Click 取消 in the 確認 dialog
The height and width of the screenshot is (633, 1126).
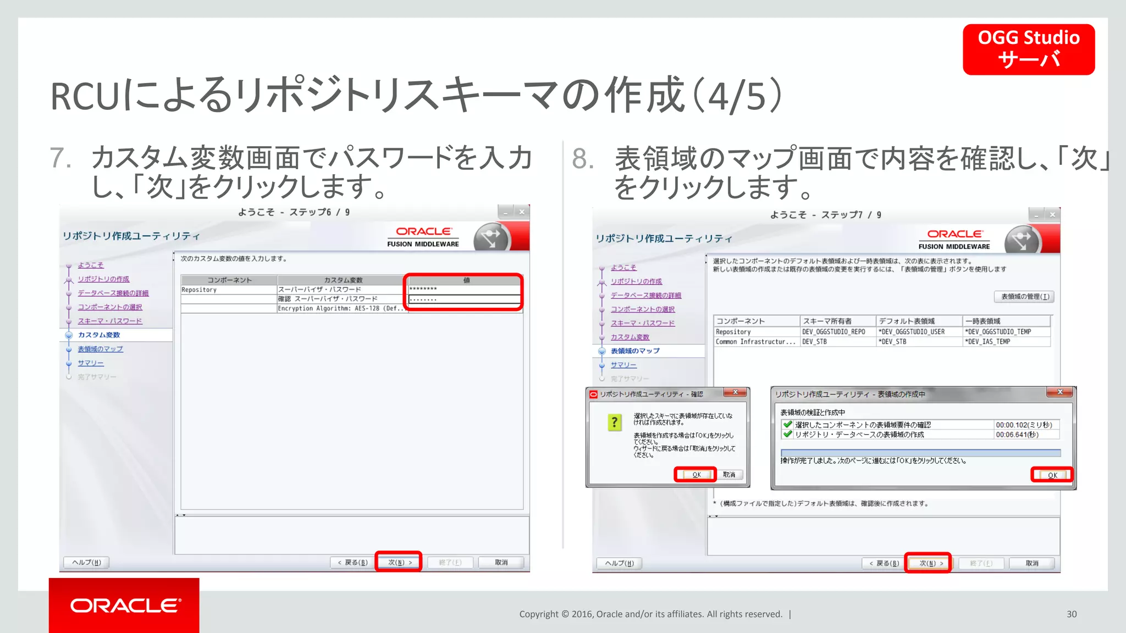click(729, 475)
